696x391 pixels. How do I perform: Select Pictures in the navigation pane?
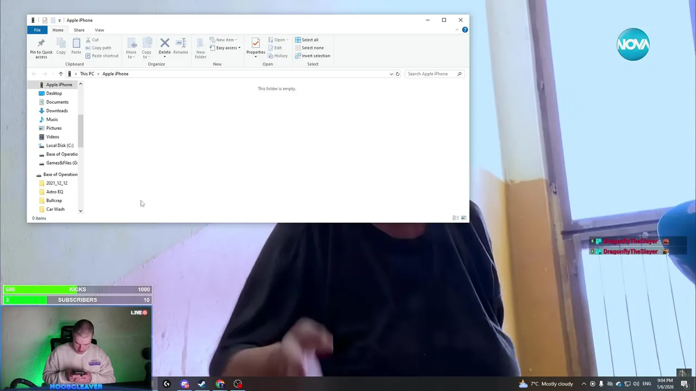(x=50, y=128)
